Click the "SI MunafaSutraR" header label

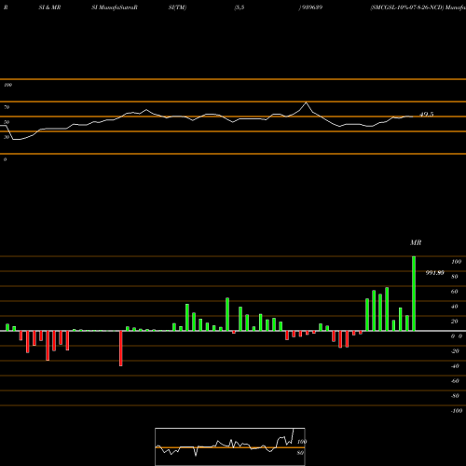point(115,7)
